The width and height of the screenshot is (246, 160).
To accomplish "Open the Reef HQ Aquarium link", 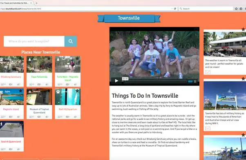I will pos(67,109).
